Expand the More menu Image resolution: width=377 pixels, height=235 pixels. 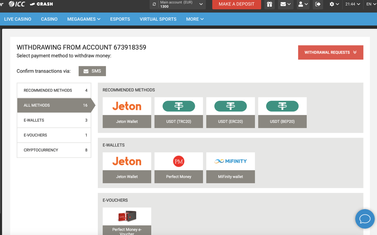[195, 19]
